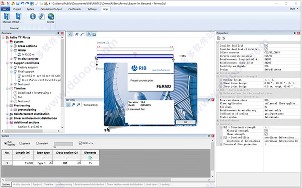Open the Span type dropdown
302x188 pixels.
click(x=50, y=163)
